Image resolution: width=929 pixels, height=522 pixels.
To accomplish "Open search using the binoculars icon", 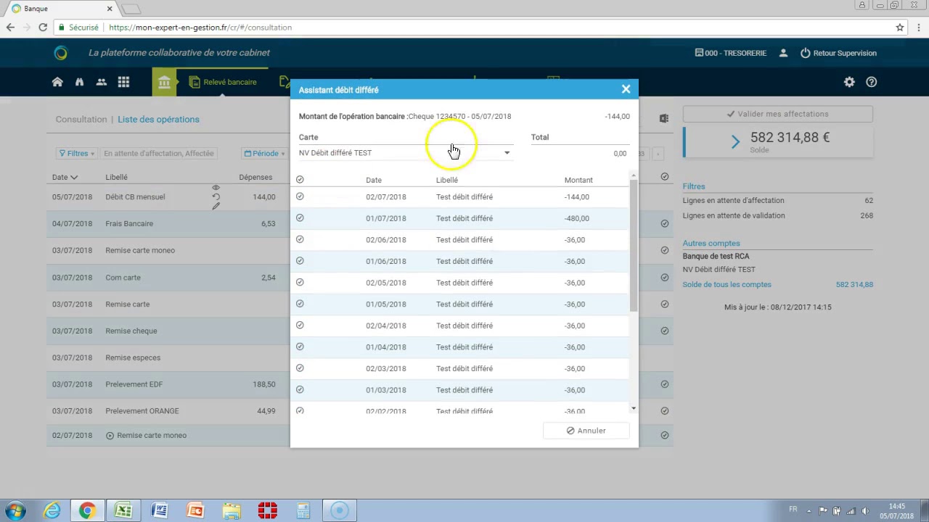I will 79,82.
